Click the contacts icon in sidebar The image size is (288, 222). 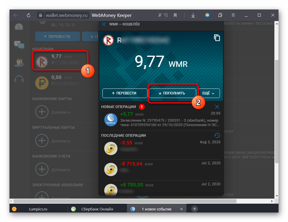pyautogui.click(x=19, y=62)
